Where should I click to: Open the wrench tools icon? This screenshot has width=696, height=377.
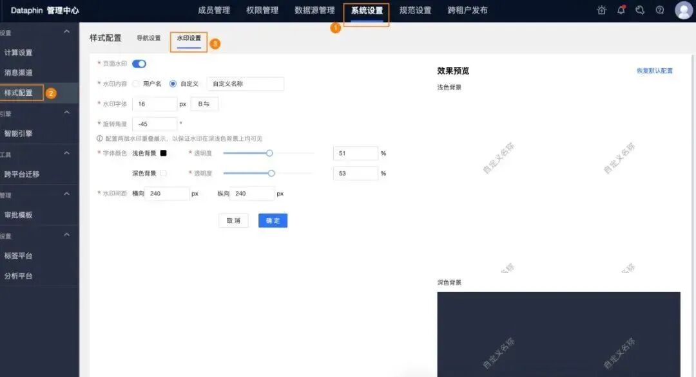pyautogui.click(x=640, y=10)
